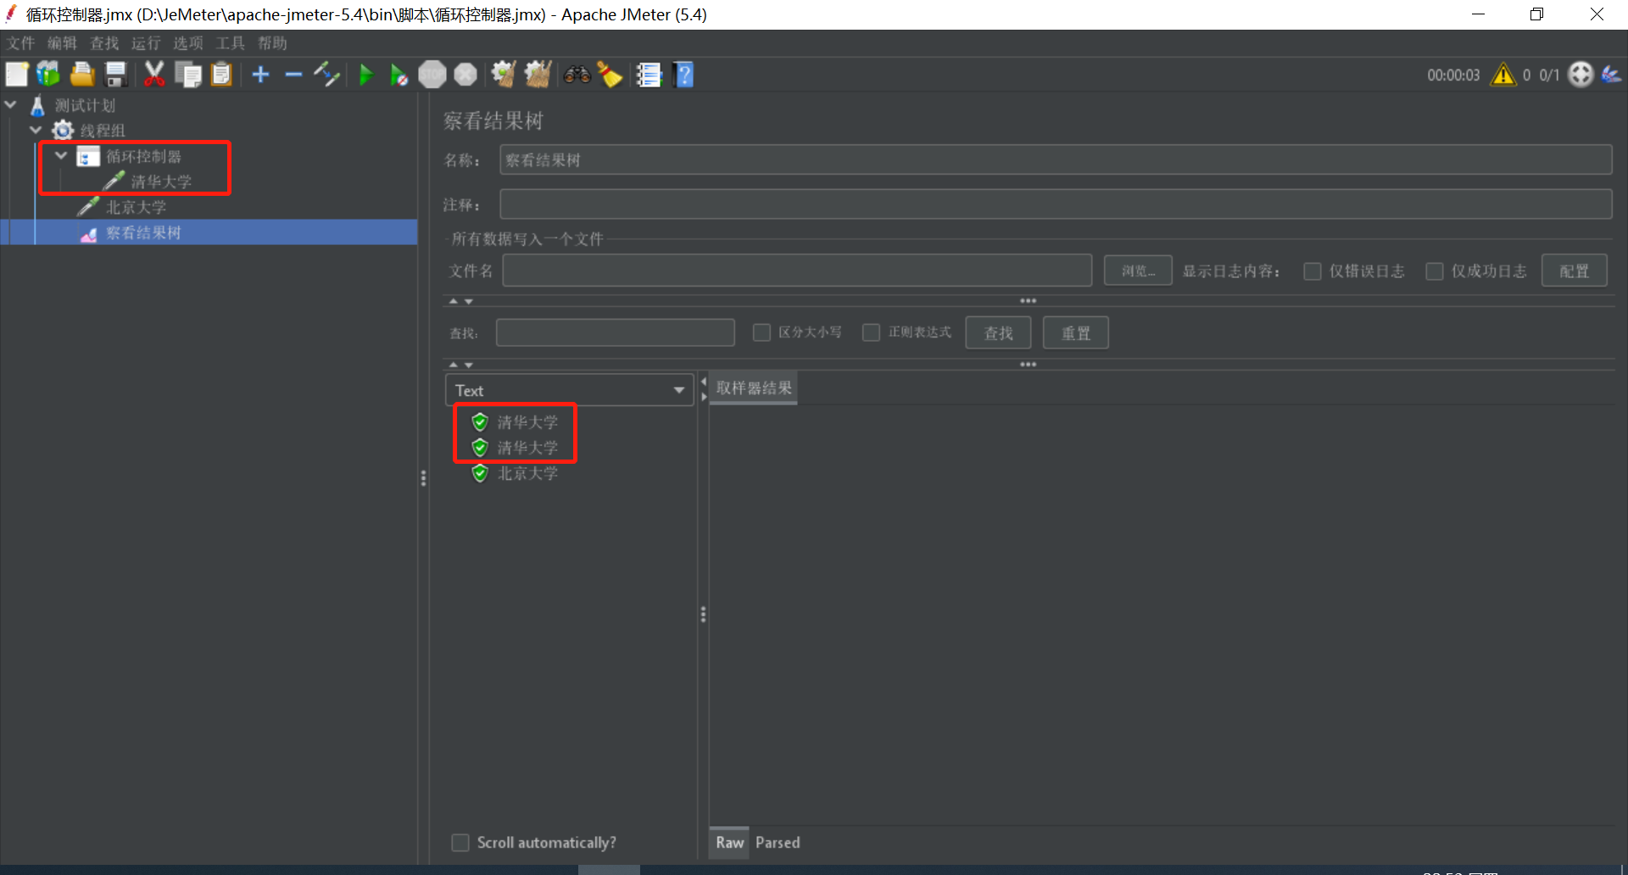Select the 测试计划 tree item
The height and width of the screenshot is (875, 1628).
coord(85,106)
